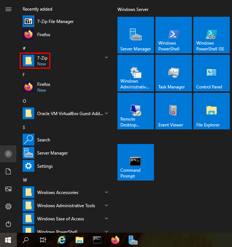
Task: Open the File Explorer tile
Action: pos(212,111)
